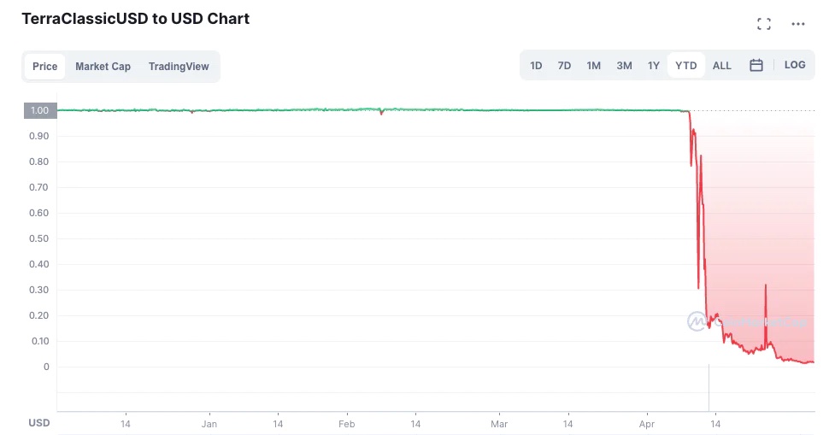
Task: Toggle LOG scale on the chart
Action: point(794,65)
